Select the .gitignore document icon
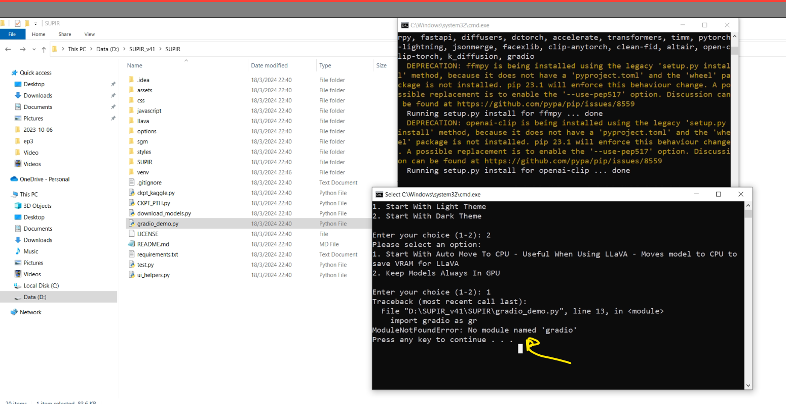786x404 pixels. pyautogui.click(x=132, y=182)
